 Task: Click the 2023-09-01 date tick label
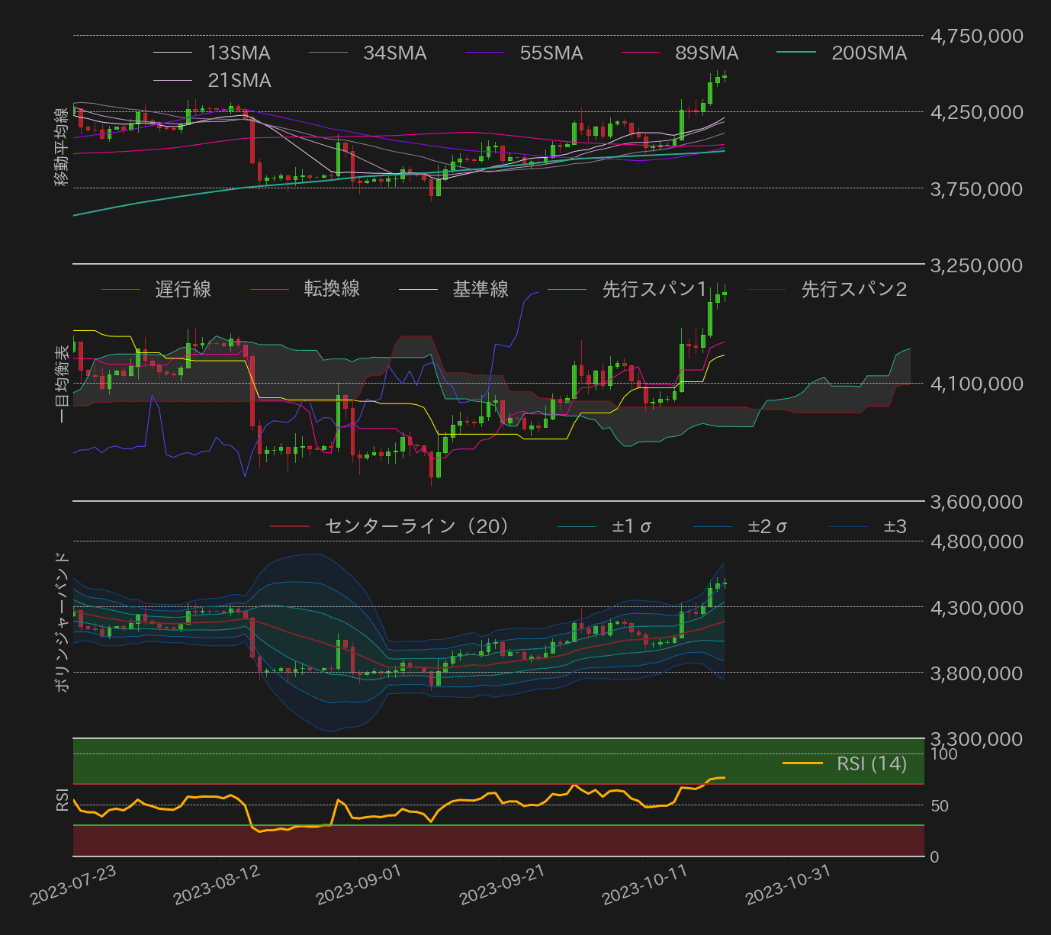click(x=358, y=885)
